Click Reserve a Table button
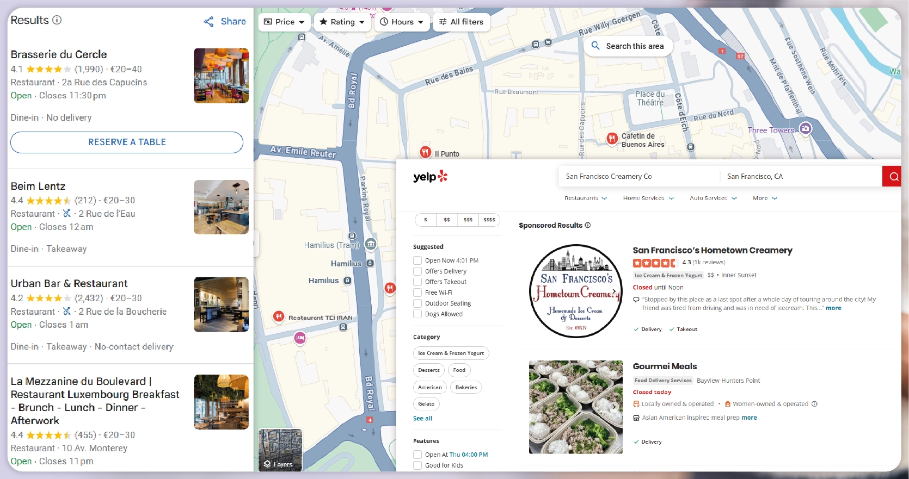The width and height of the screenshot is (909, 479). [127, 142]
